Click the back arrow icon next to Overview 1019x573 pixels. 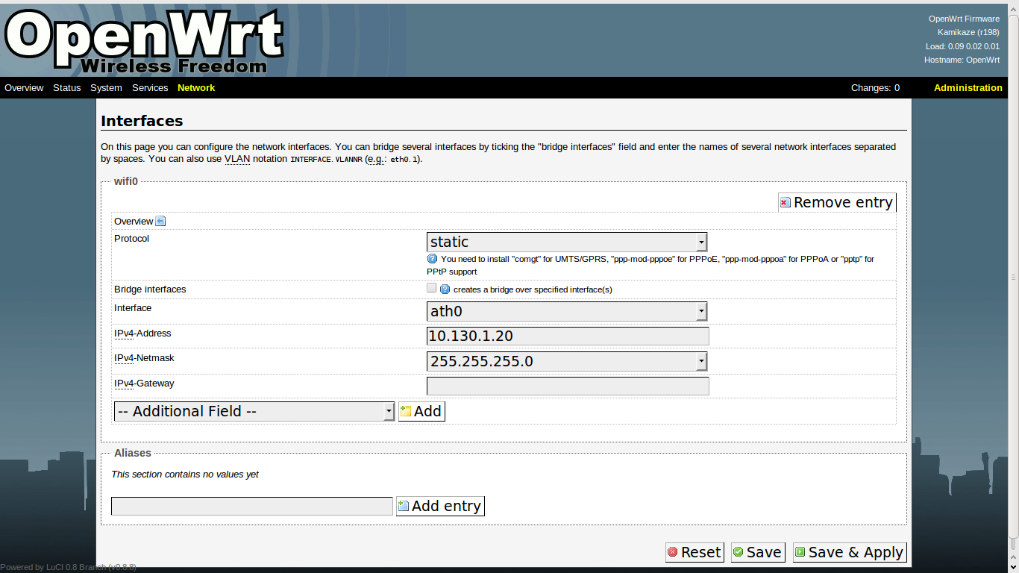[x=160, y=222]
